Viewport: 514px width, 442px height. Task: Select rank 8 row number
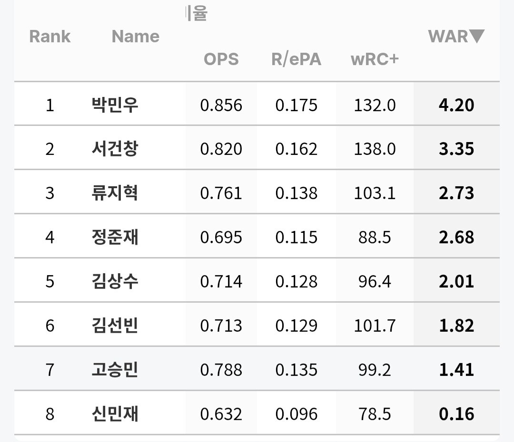point(50,414)
